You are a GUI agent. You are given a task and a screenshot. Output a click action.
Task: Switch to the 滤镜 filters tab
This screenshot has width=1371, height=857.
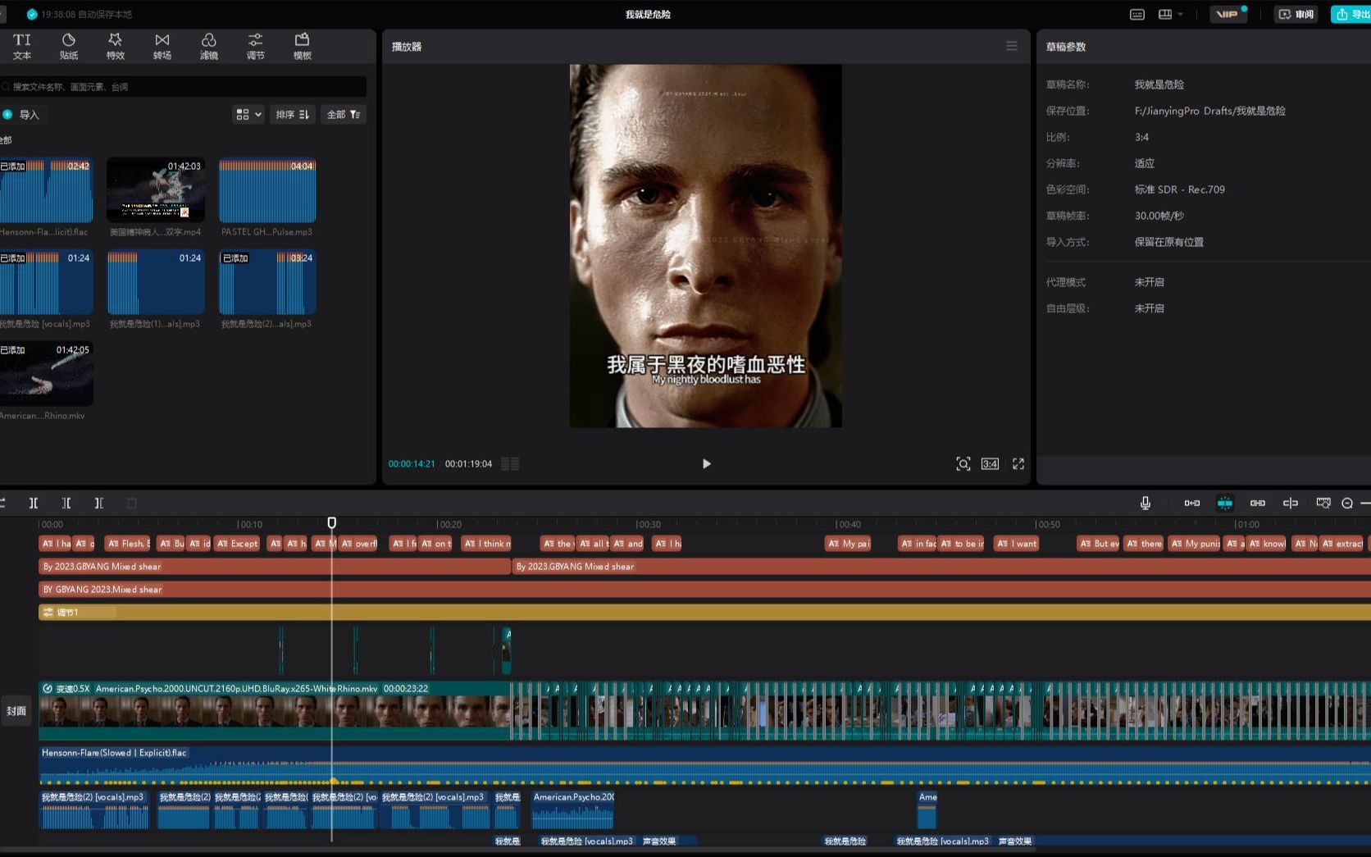[209, 46]
